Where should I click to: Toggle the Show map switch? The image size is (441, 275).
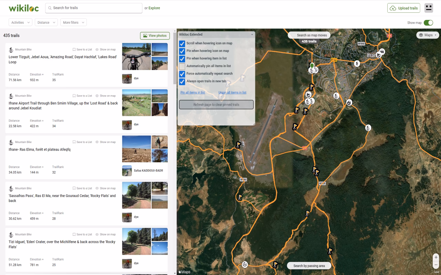(428, 23)
